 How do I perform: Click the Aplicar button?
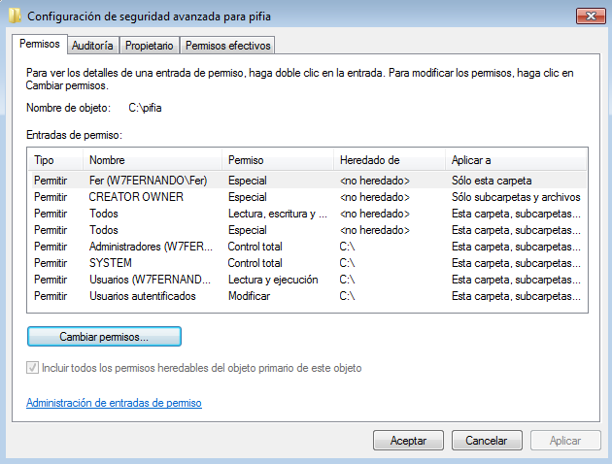click(x=565, y=441)
